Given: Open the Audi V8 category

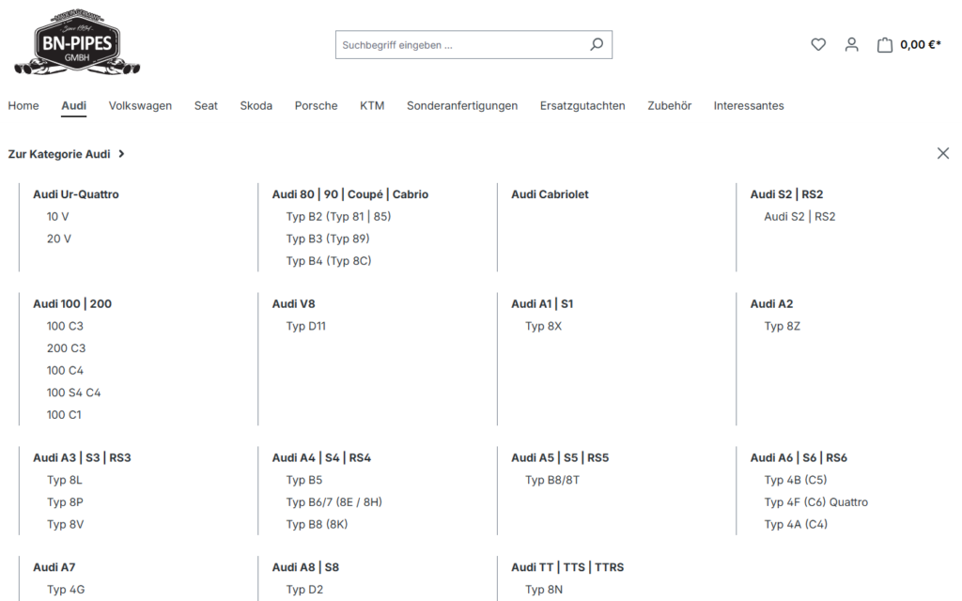Looking at the screenshot, I should [293, 303].
